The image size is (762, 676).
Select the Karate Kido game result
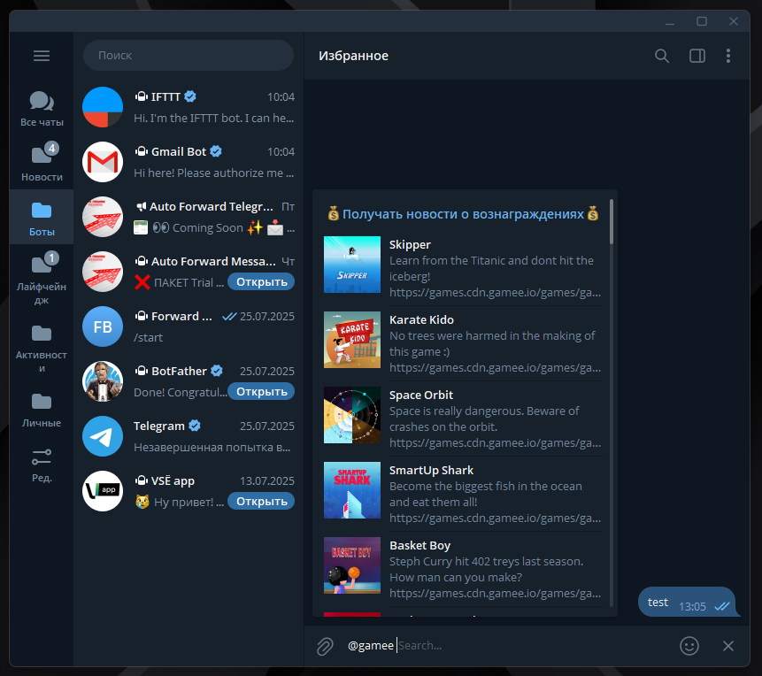click(463, 343)
